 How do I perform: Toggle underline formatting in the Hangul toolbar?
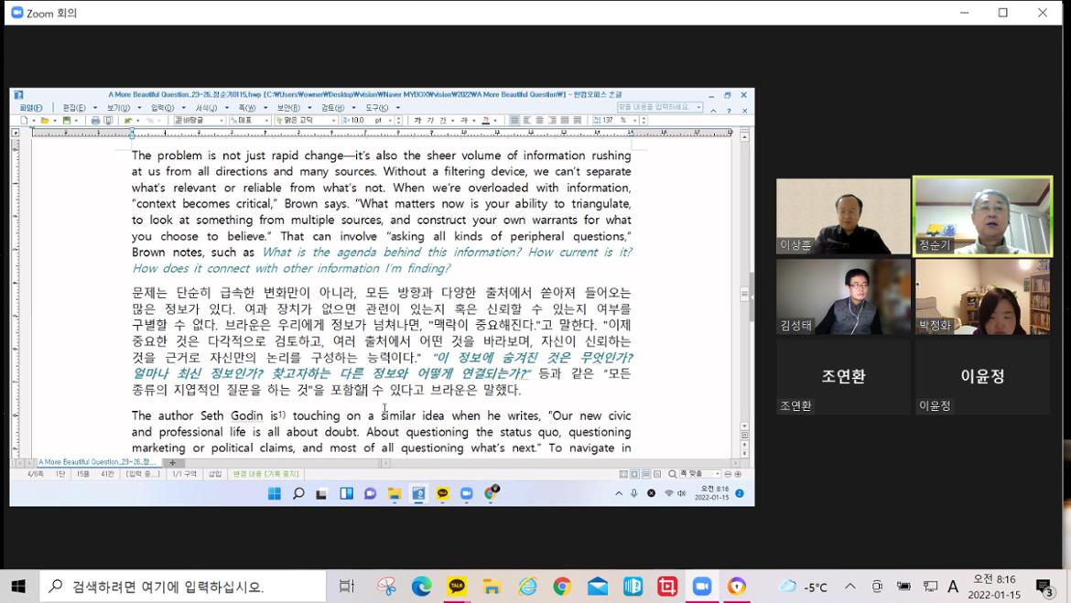[x=443, y=121]
